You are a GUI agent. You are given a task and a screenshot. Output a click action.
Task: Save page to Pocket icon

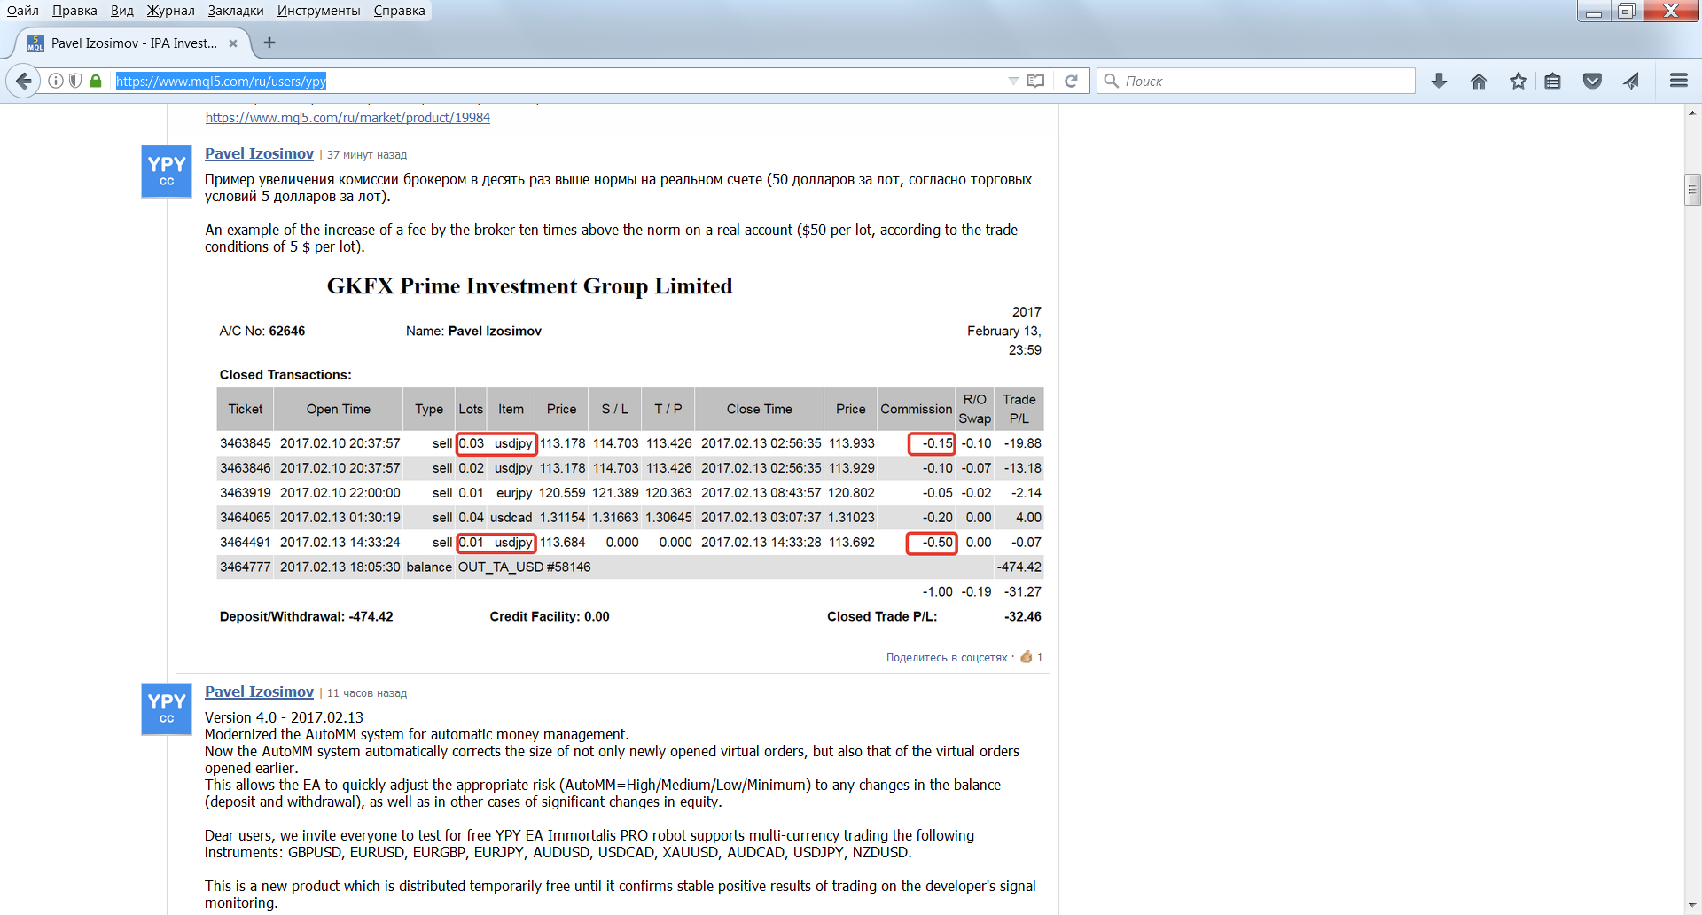click(1593, 81)
